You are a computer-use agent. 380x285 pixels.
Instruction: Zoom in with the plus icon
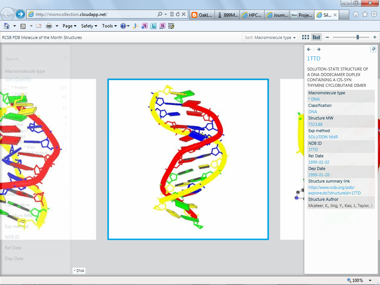coord(375,37)
